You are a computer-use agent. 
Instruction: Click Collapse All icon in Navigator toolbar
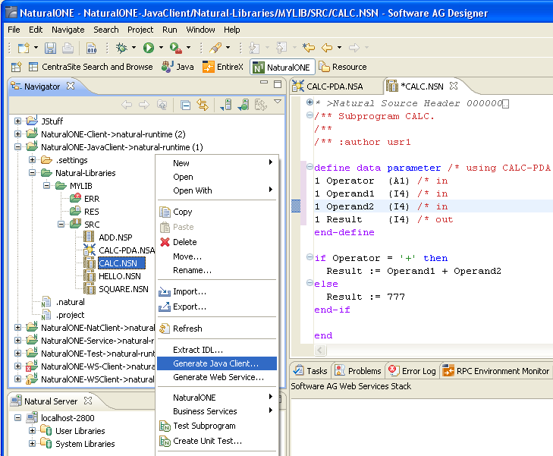click(x=185, y=105)
